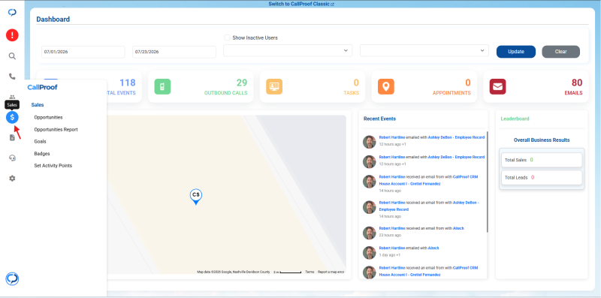This screenshot has width=601, height=298.
Task: Select the Sales dollar icon
Action: tap(12, 117)
